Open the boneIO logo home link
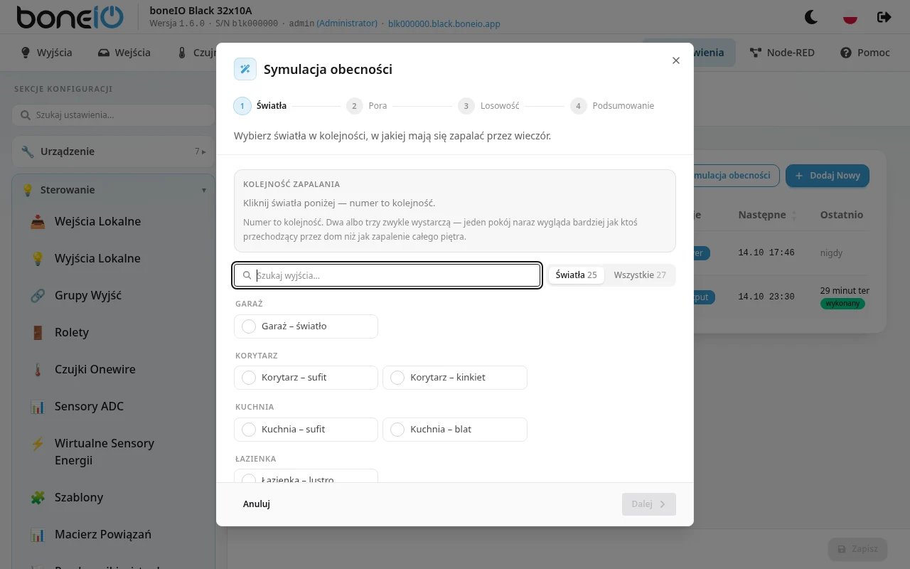Screen dimensions: 910x569 70,17
